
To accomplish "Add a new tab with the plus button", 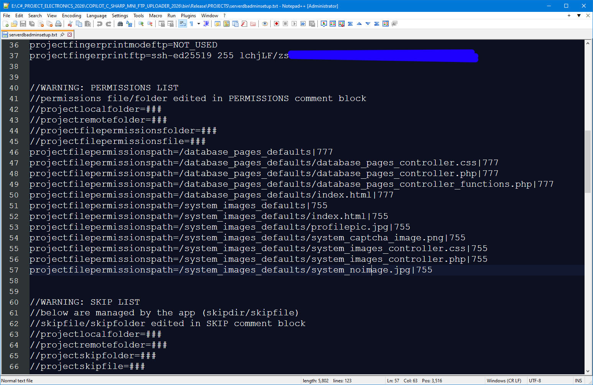I will tap(569, 16).
